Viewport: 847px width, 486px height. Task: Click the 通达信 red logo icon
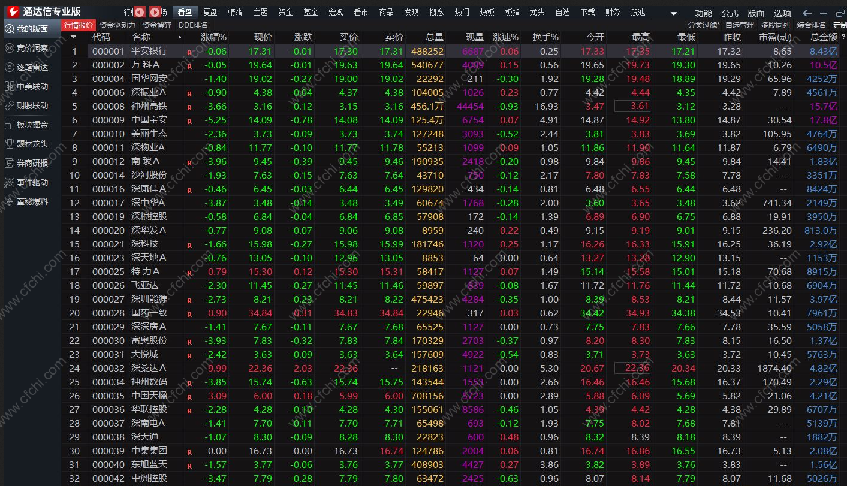(13, 11)
